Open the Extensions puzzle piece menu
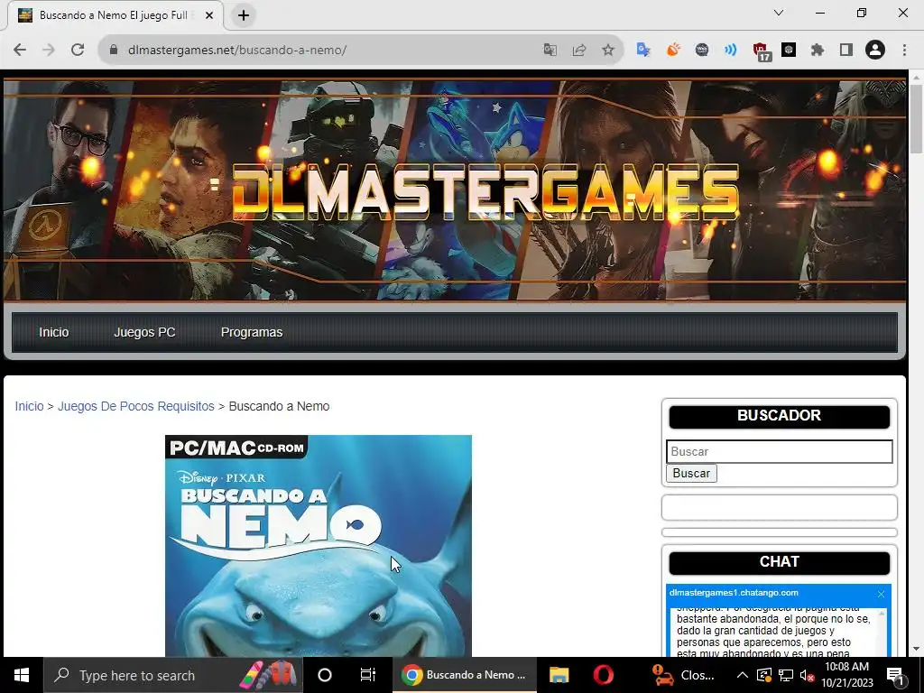Viewport: 924px width, 693px height. [818, 51]
